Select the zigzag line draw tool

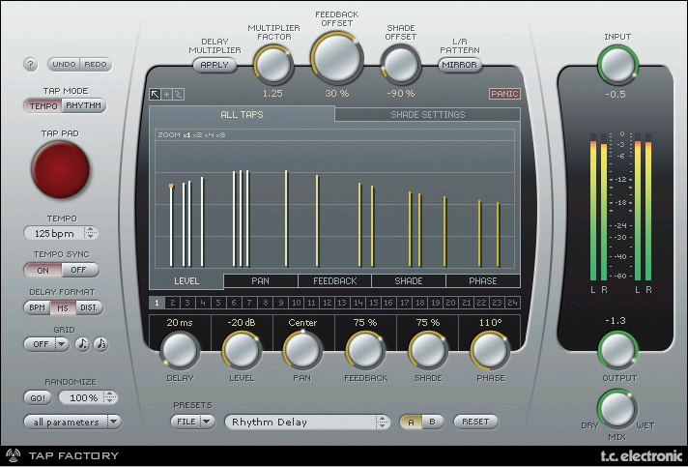click(178, 94)
